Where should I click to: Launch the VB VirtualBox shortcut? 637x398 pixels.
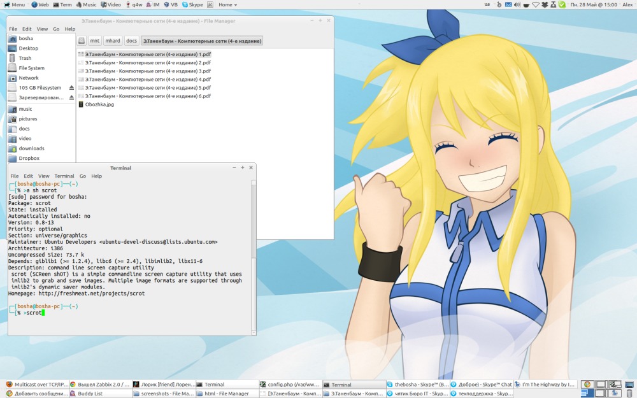pos(171,4)
